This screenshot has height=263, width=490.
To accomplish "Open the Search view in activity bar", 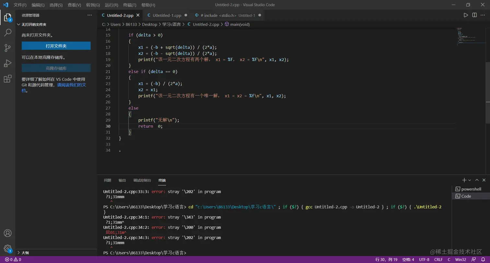I will (x=7, y=32).
